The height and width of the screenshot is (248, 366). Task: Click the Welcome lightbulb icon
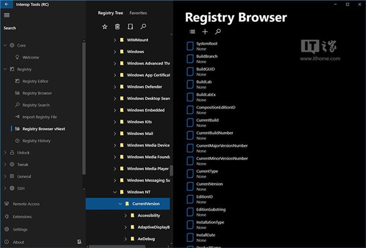tap(17, 57)
